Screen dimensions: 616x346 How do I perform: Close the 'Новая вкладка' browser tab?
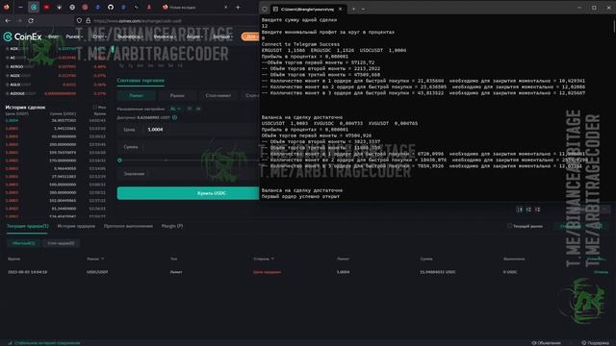coord(226,7)
